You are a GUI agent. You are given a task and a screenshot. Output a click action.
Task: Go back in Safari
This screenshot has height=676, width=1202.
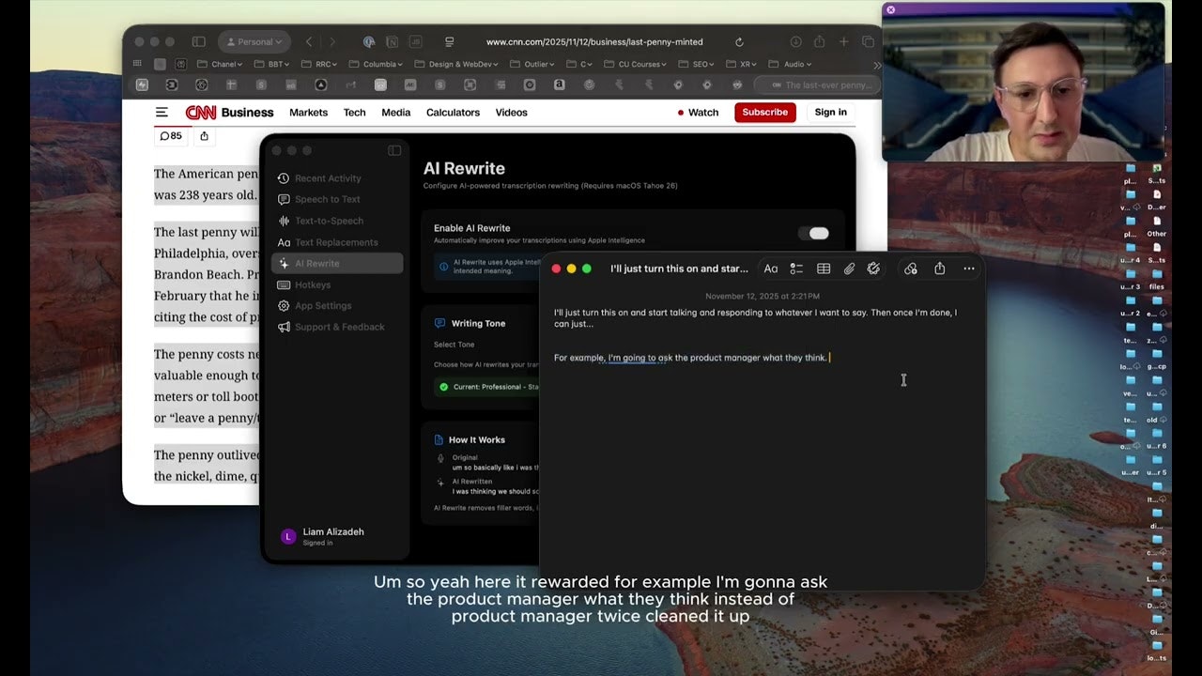[x=309, y=42]
